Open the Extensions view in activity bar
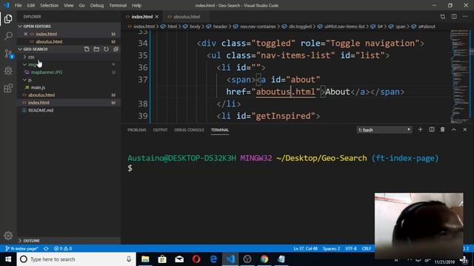474x266 pixels. (8, 88)
